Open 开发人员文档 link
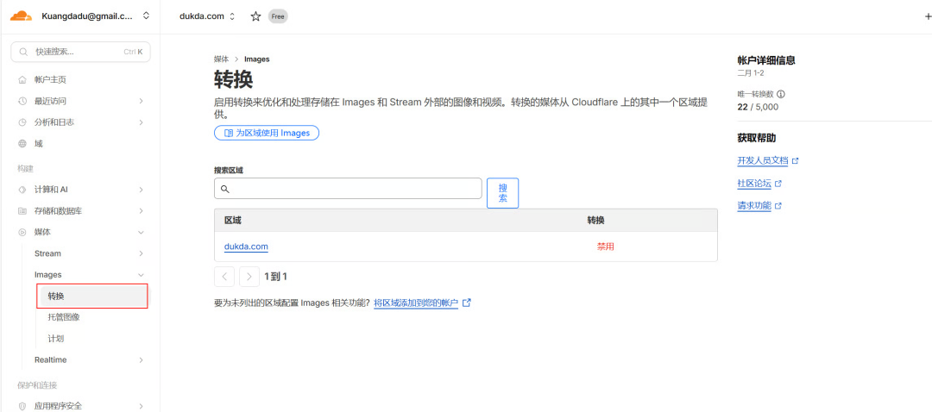Image resolution: width=932 pixels, height=412 pixels. coord(763,160)
